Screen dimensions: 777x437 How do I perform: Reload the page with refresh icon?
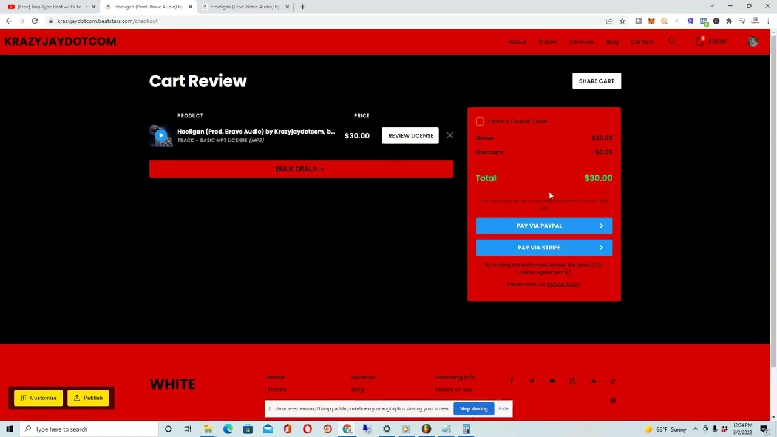click(x=35, y=21)
